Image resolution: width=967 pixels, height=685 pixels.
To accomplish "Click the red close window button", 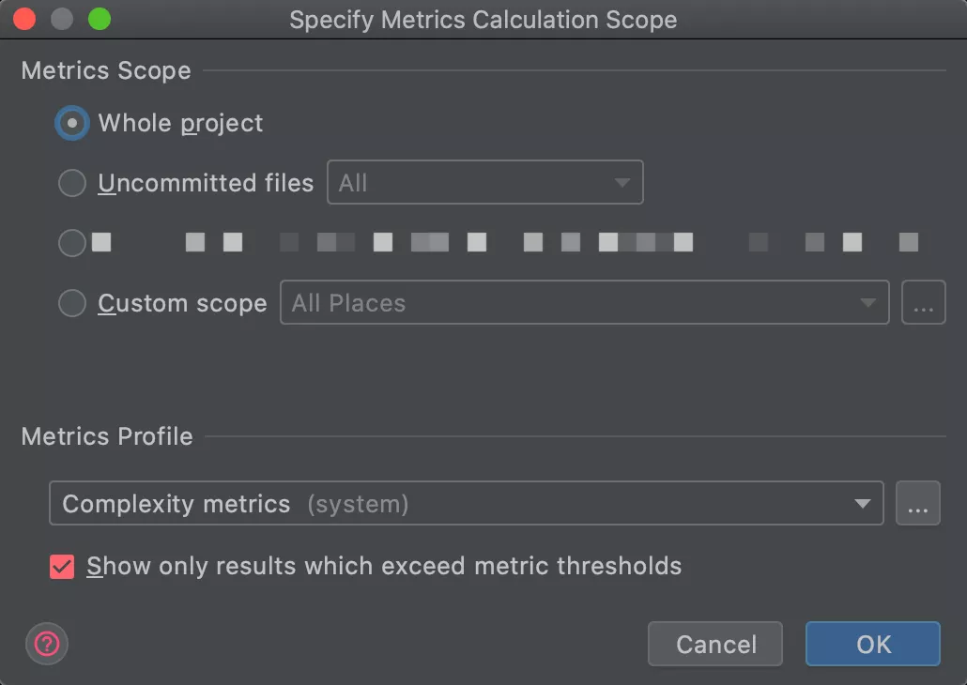I will (x=24, y=20).
